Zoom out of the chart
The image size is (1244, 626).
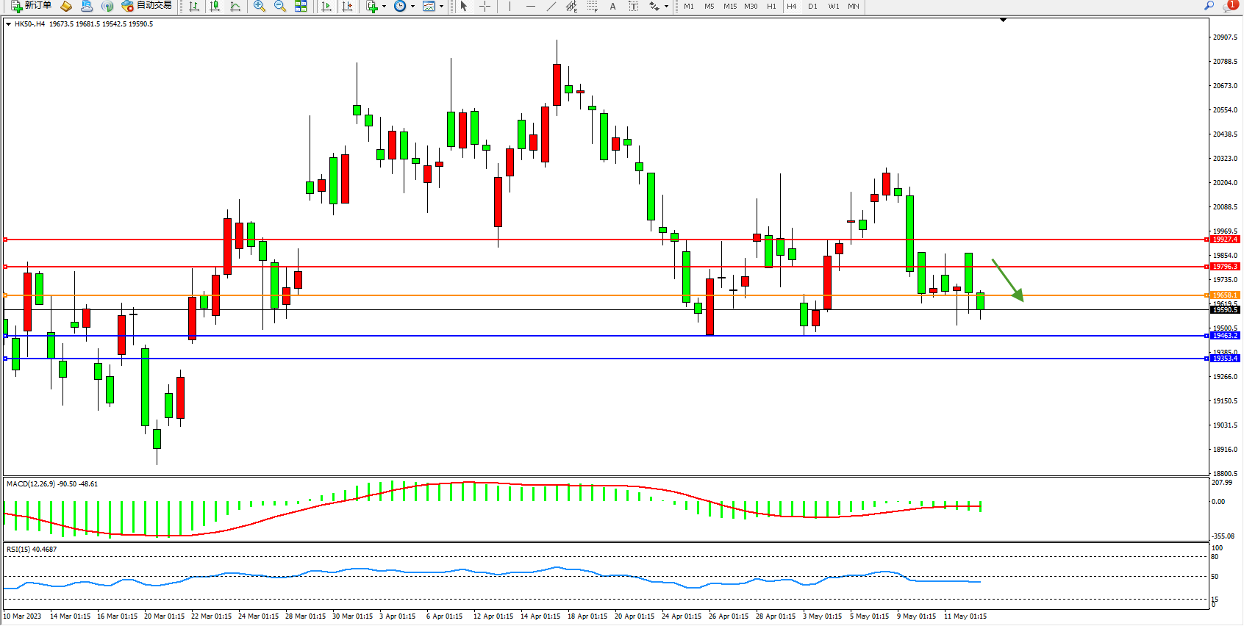pos(279,6)
